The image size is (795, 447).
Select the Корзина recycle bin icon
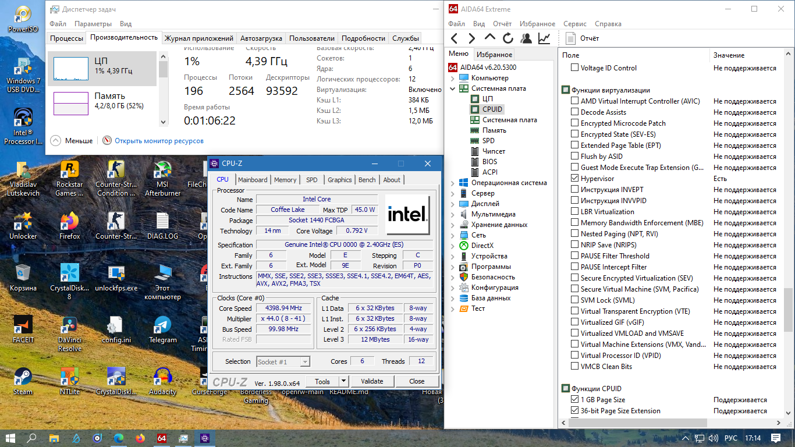[x=23, y=278]
